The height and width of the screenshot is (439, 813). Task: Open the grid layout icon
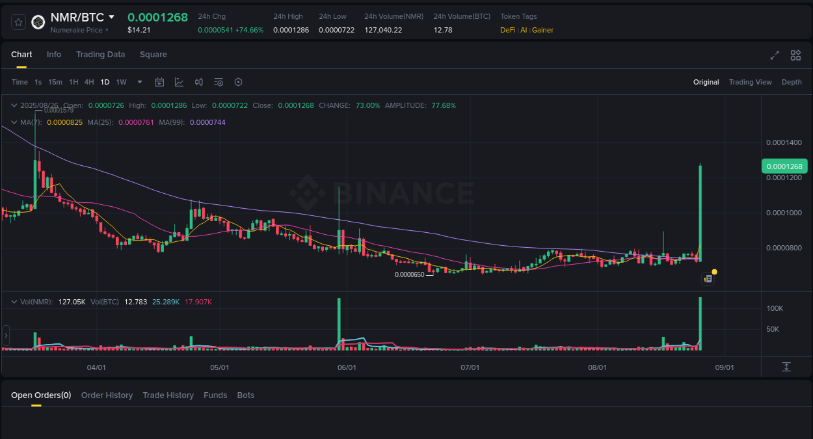[x=795, y=56]
